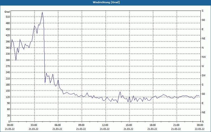
Task: Select the N compass label level with 0
Action: click(x=203, y=122)
